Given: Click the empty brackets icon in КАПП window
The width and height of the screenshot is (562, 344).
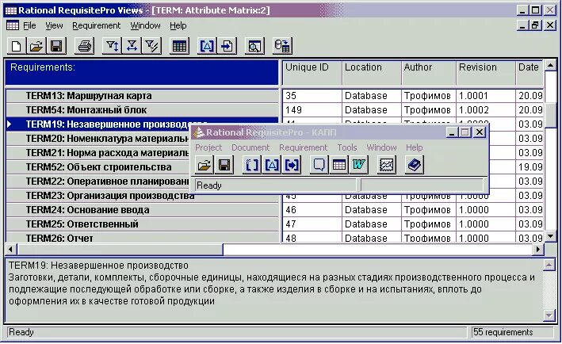Looking at the screenshot, I should tap(252, 165).
